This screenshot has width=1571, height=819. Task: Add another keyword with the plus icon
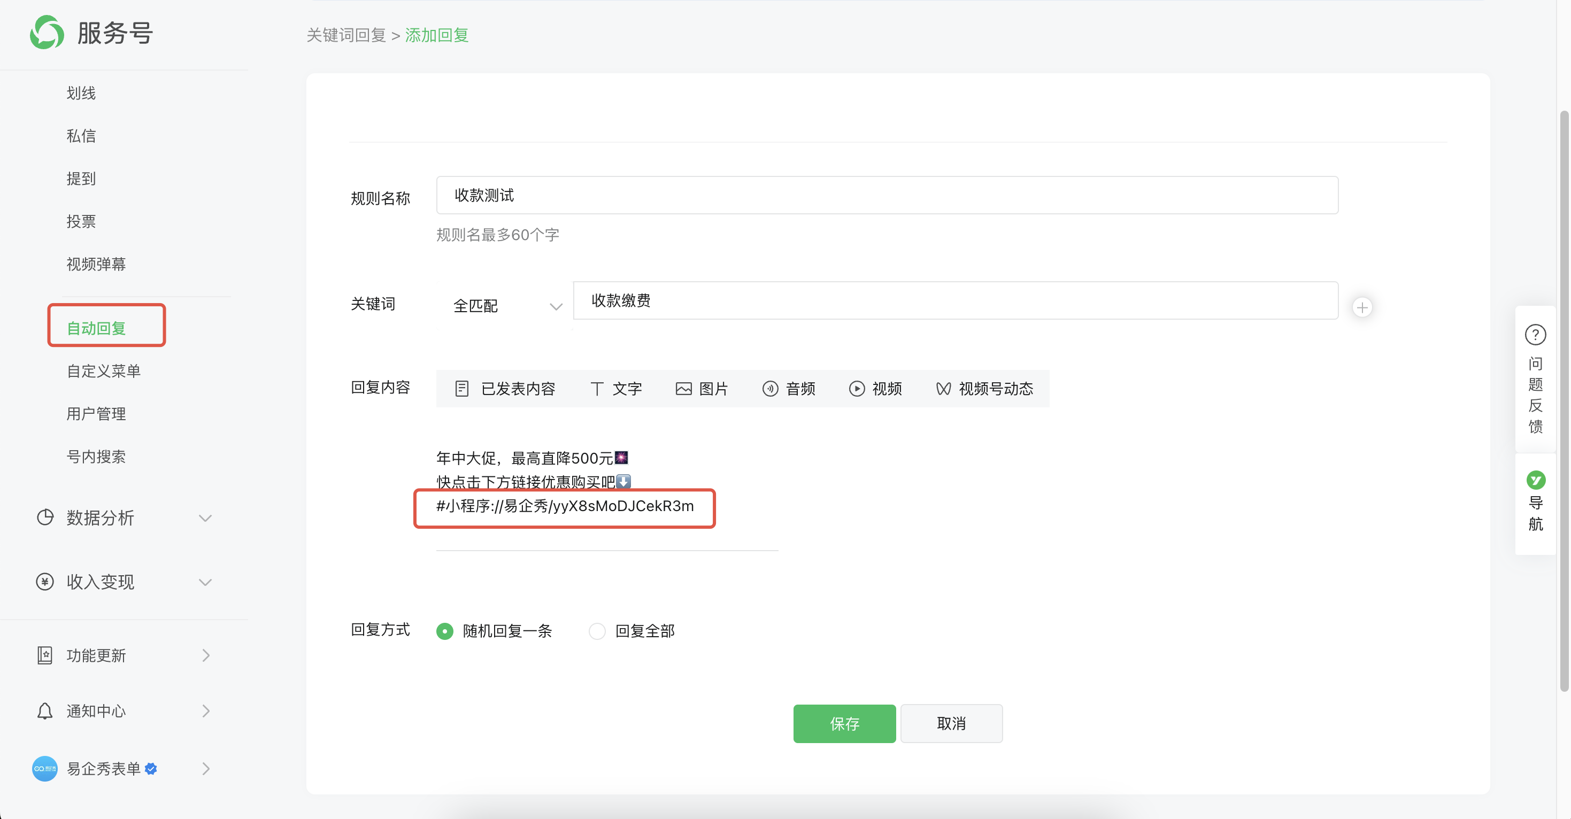pyautogui.click(x=1362, y=307)
